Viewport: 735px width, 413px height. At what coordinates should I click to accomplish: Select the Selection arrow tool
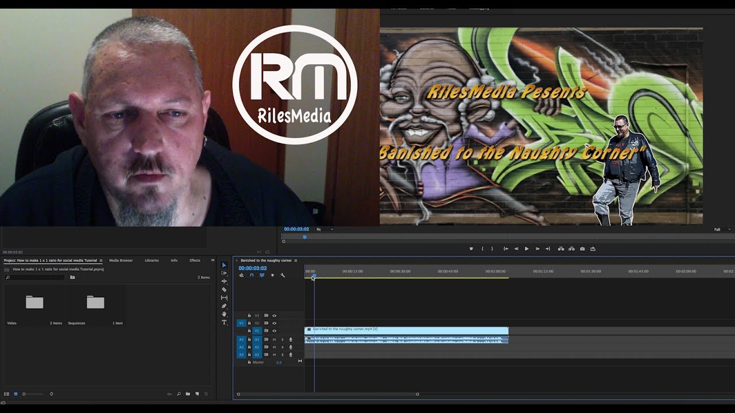point(224,265)
